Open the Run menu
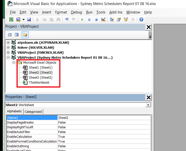186x151 pixels. pyautogui.click(x=89, y=12)
